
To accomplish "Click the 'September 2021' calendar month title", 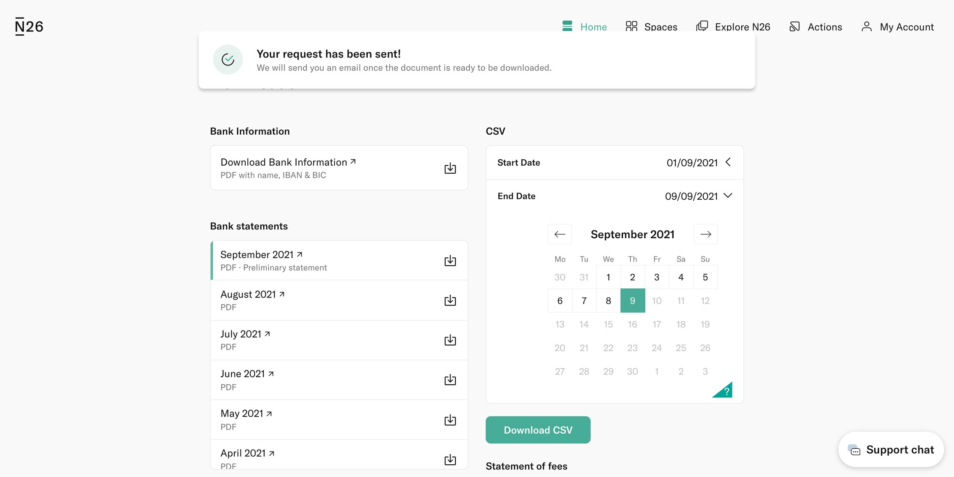I will click(632, 234).
